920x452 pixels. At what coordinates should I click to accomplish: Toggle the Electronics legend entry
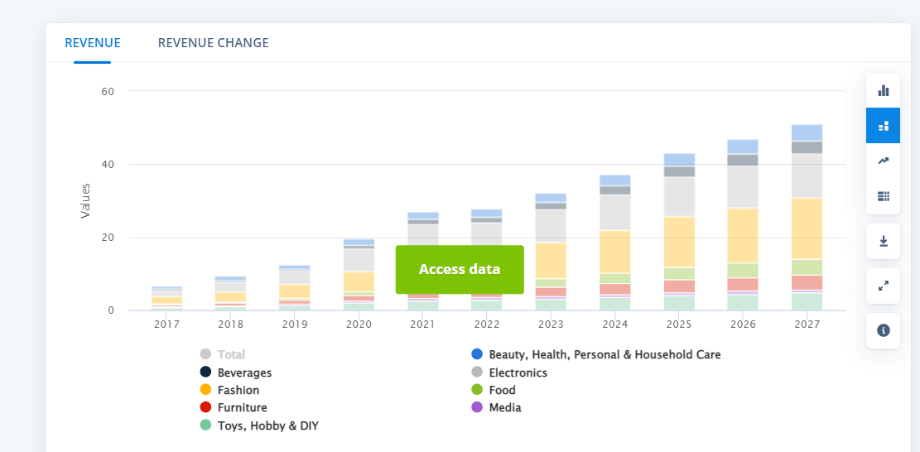pos(518,373)
